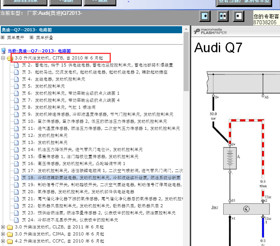The height and width of the screenshot is (246, 280).
Task: Open 页 17: 活性碳罐电磁阀 1 entry
Action: 102,171
